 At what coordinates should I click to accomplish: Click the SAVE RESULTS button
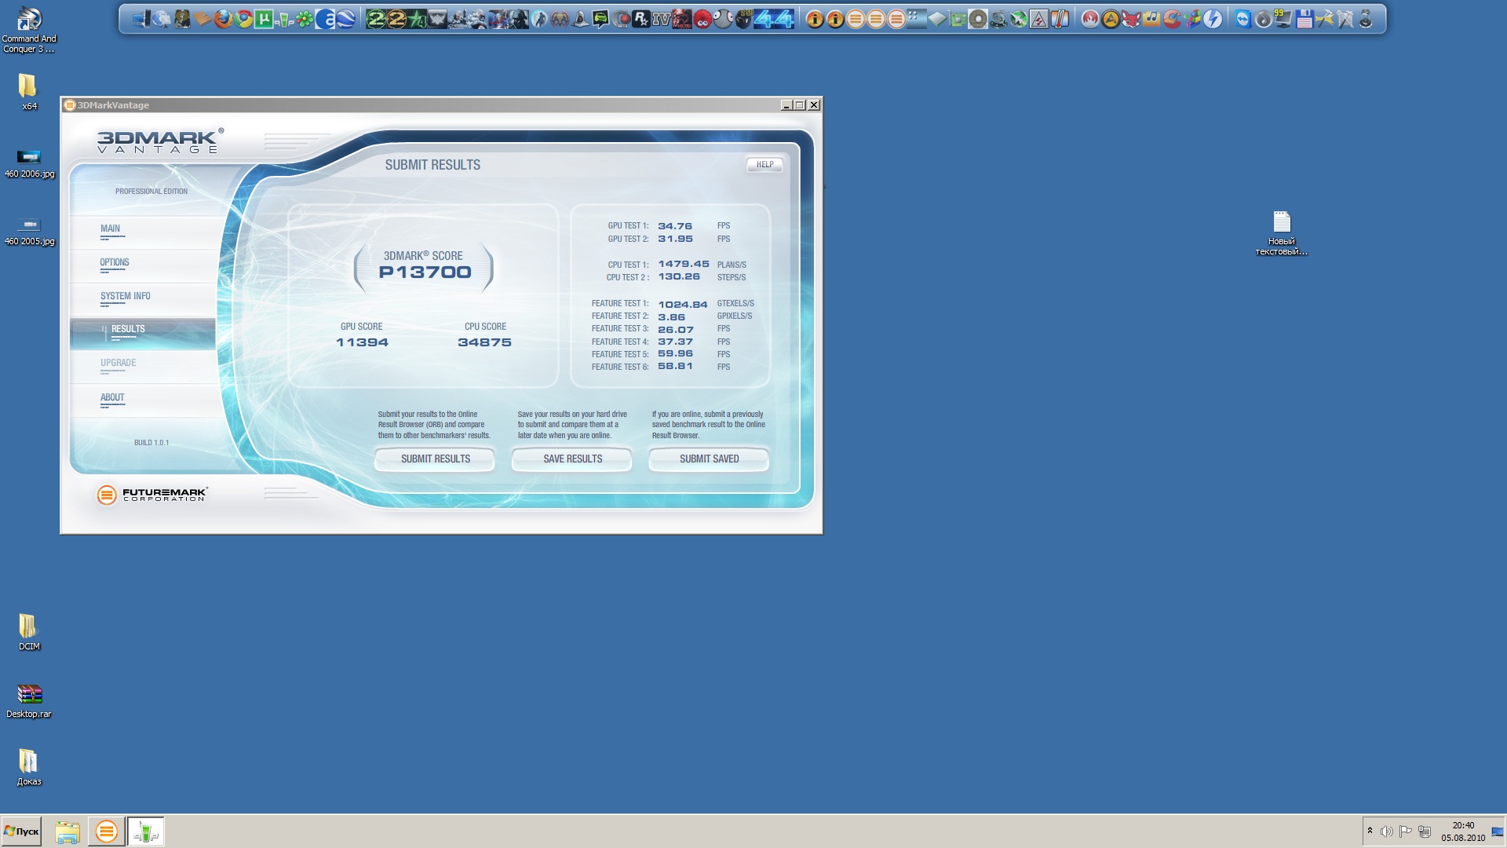(x=572, y=459)
